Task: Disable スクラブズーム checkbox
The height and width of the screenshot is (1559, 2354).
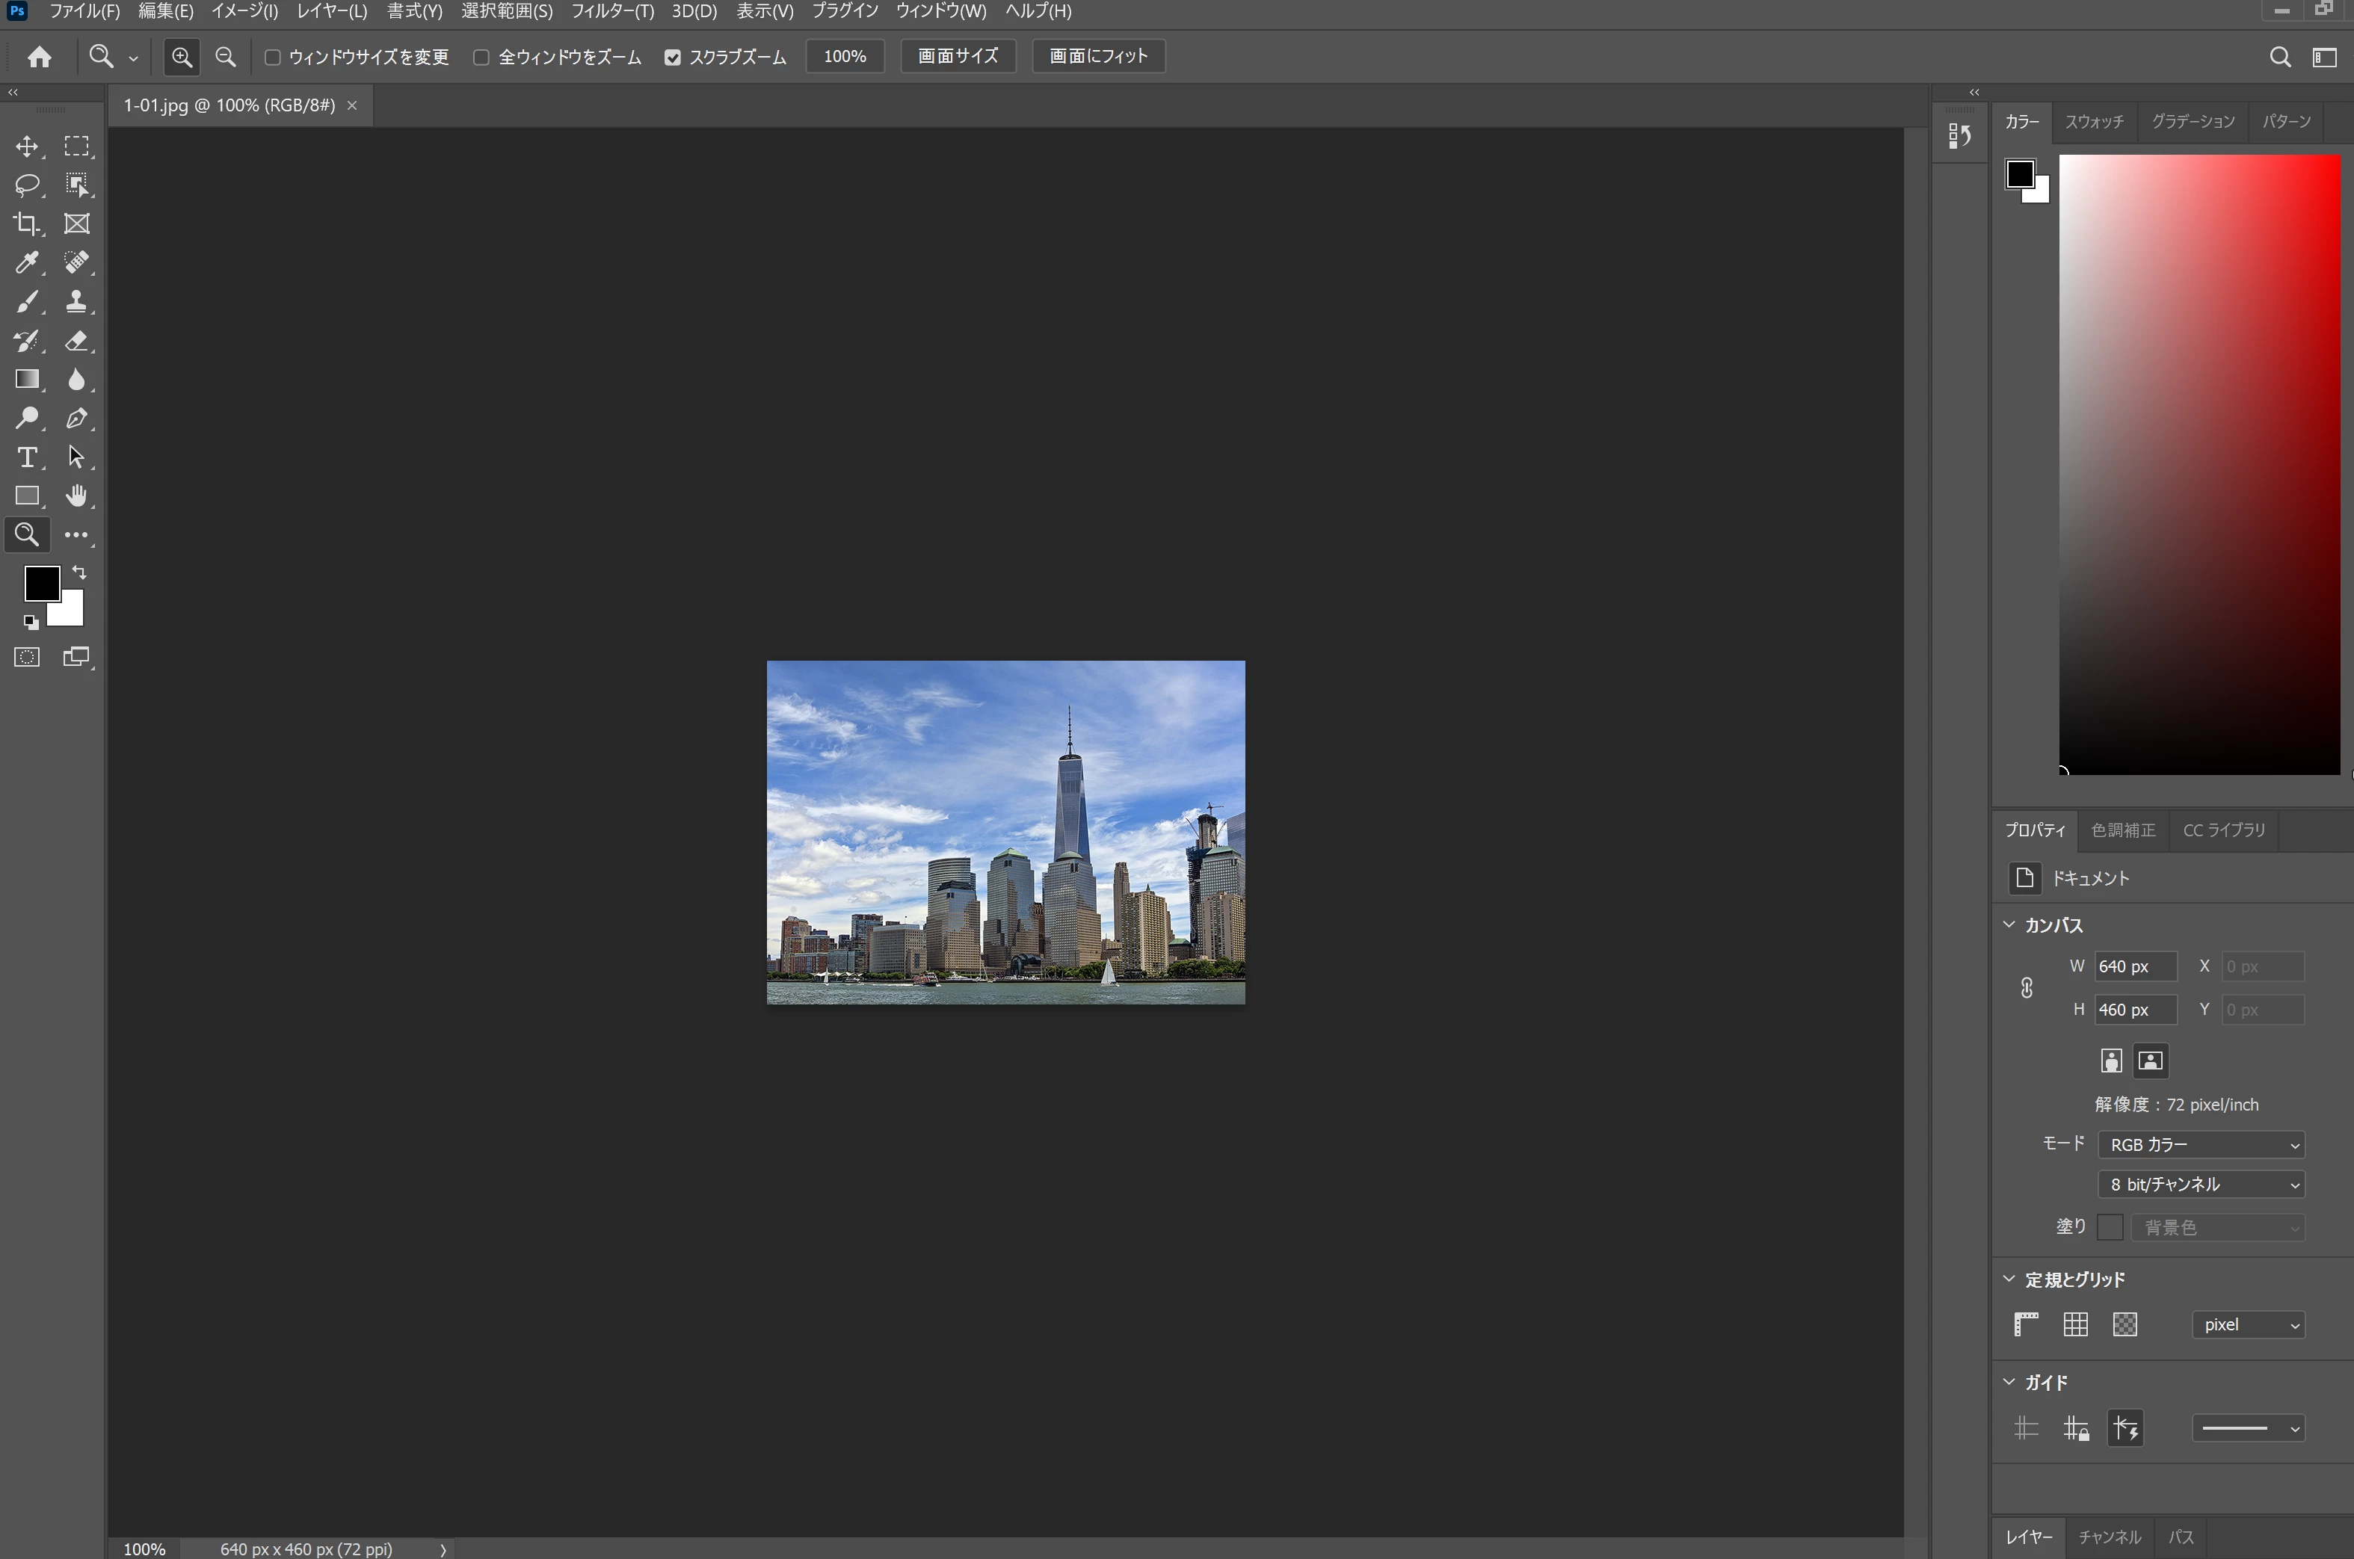Action: tap(672, 58)
